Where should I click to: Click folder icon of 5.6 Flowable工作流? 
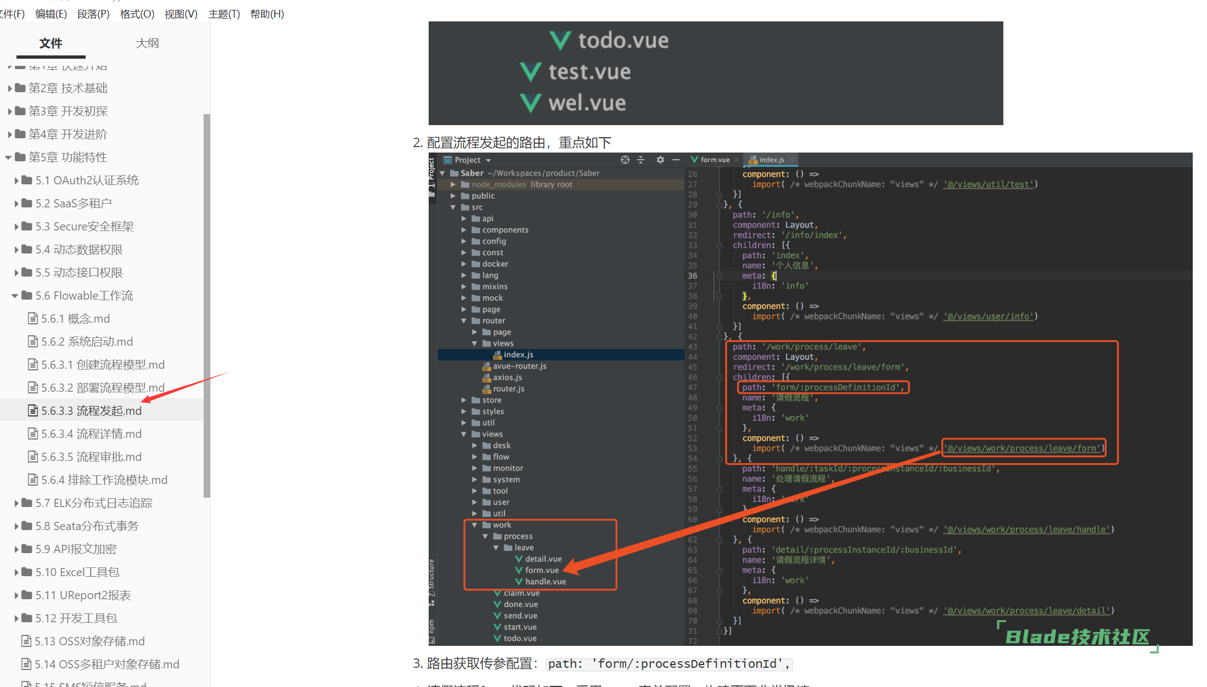[x=27, y=295]
